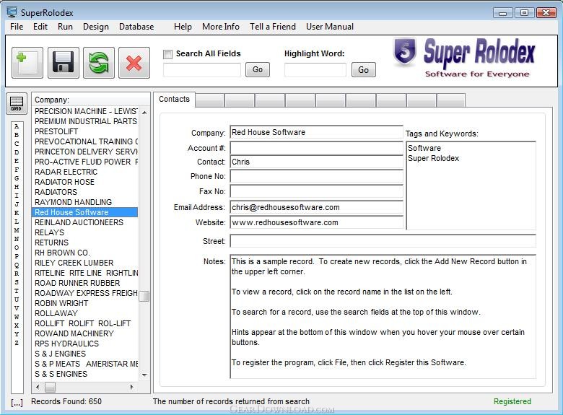Click the vertical scrollbar thumb in company list
563x415 pixels.
point(144,296)
